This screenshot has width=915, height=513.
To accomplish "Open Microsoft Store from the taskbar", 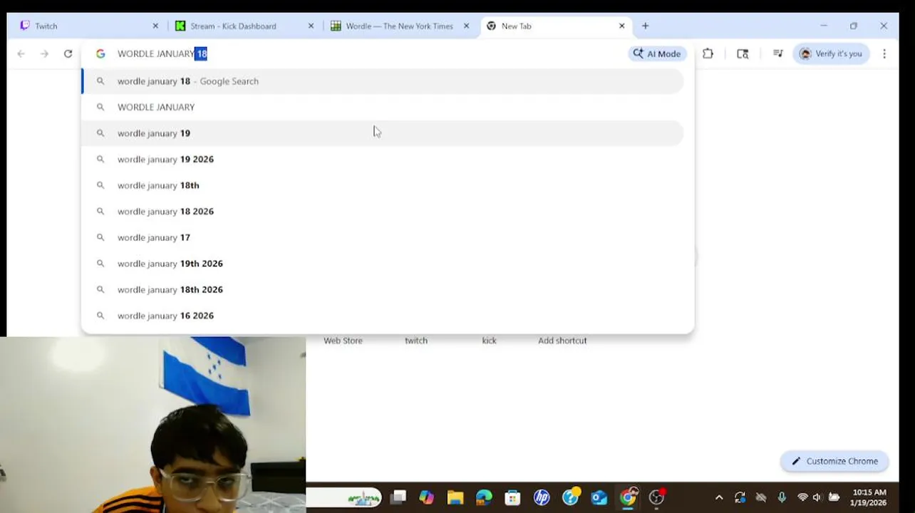I will pyautogui.click(x=512, y=497).
